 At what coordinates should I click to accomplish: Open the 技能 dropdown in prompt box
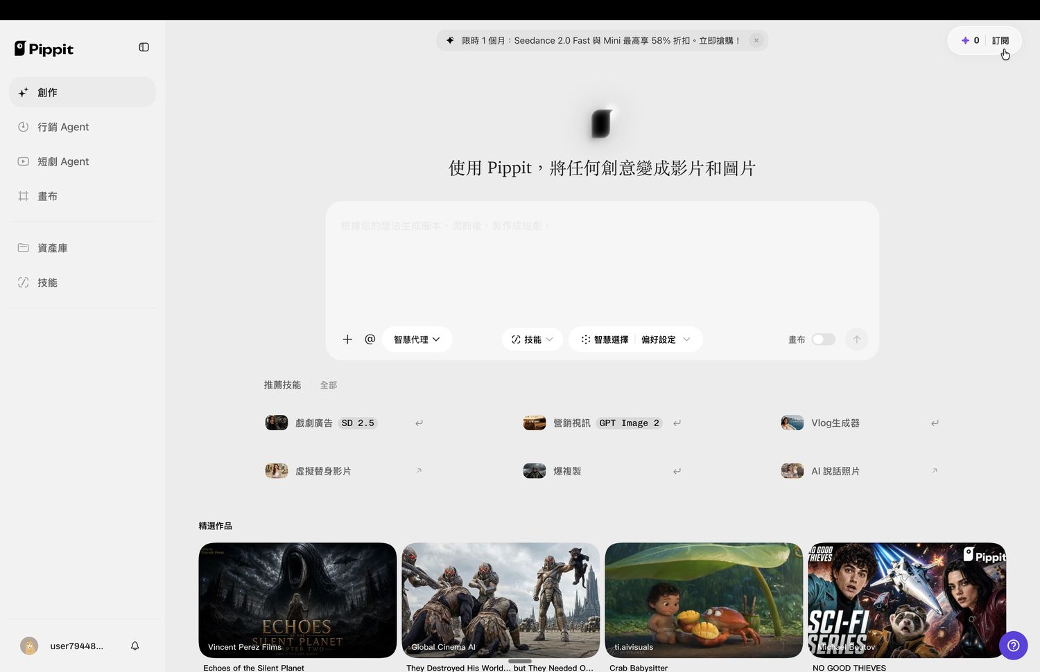(532, 339)
